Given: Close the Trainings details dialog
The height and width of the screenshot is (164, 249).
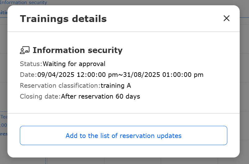Looking at the screenshot, I should coord(226,18).
